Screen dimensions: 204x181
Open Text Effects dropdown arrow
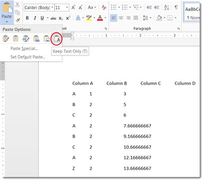click(83, 18)
